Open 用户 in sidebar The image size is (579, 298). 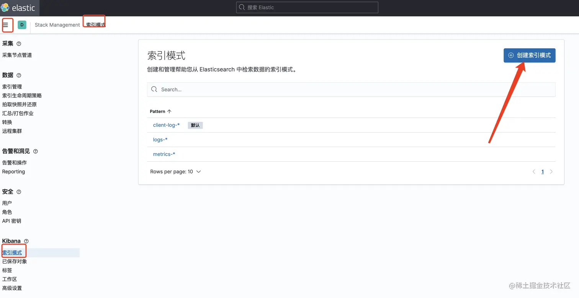(7, 203)
